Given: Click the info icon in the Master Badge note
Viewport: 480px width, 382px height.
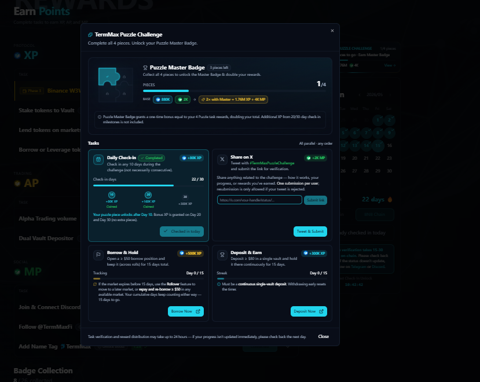Looking at the screenshot, I should pyautogui.click(x=100, y=117).
